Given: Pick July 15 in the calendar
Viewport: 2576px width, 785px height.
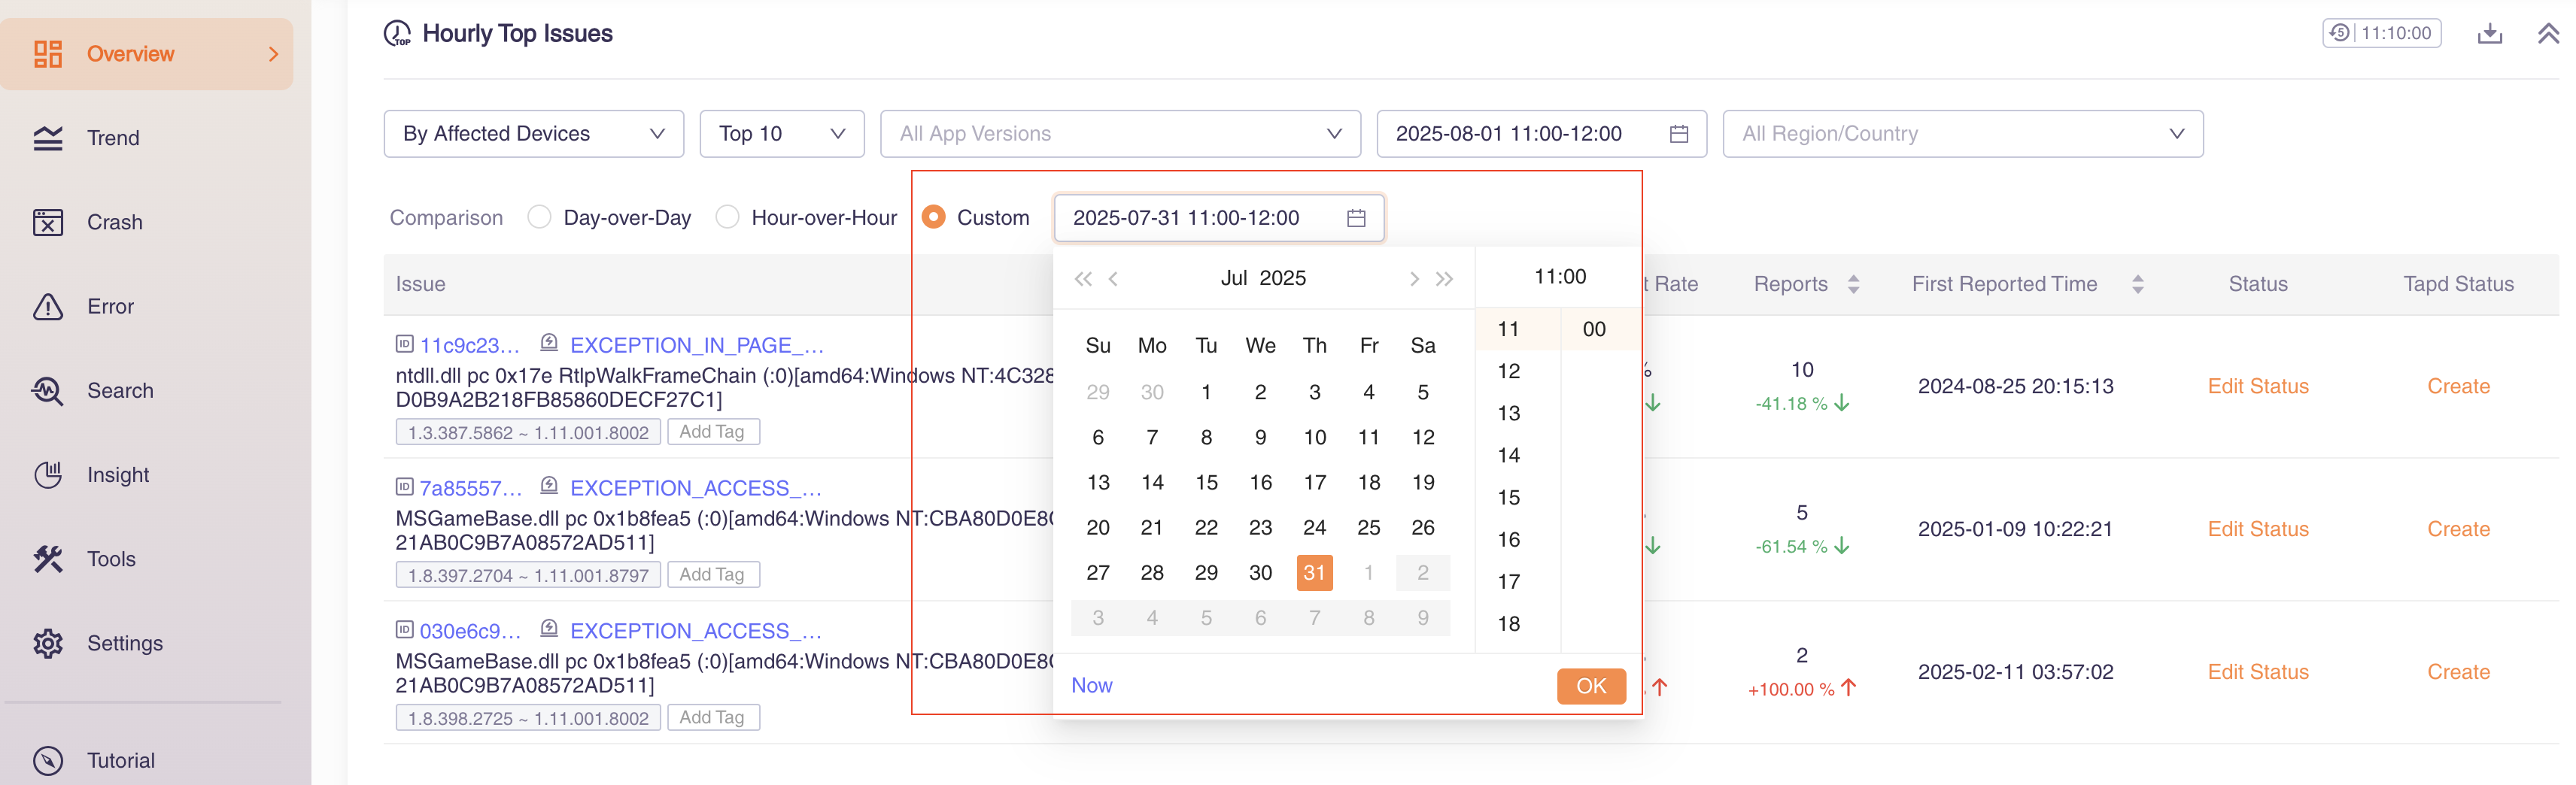Looking at the screenshot, I should (1206, 483).
